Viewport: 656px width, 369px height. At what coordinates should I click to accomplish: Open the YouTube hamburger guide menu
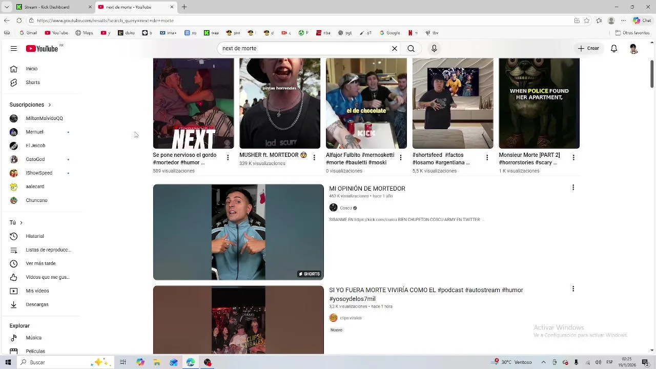point(14,48)
